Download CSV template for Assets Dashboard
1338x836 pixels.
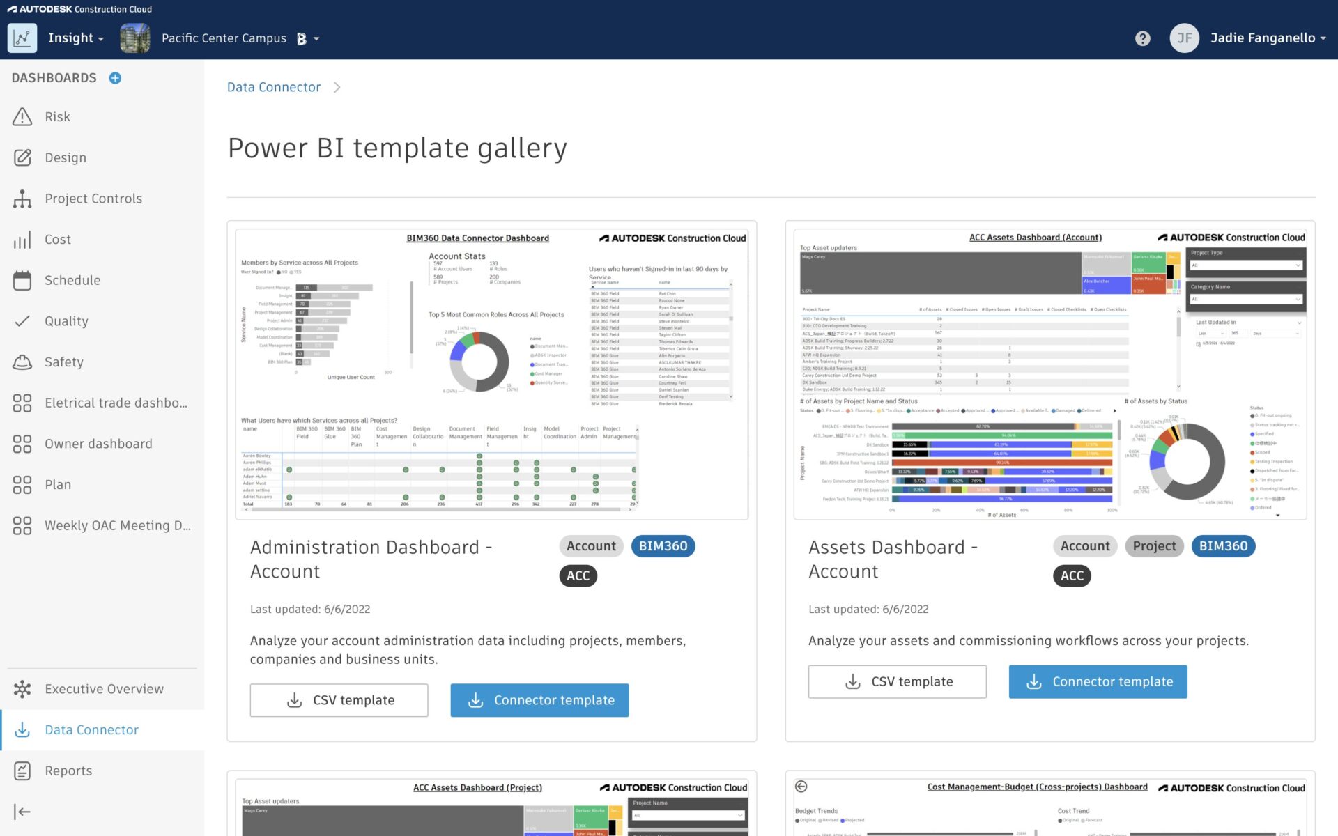(x=898, y=681)
